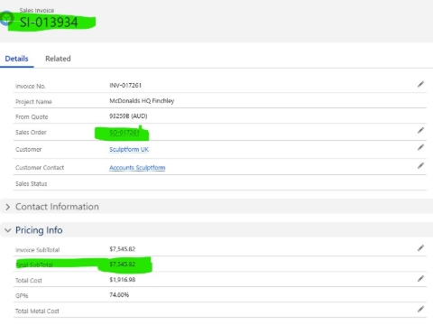This screenshot has height=325, width=433.
Task: Select the GP% value 74.60%
Action: click(119, 295)
